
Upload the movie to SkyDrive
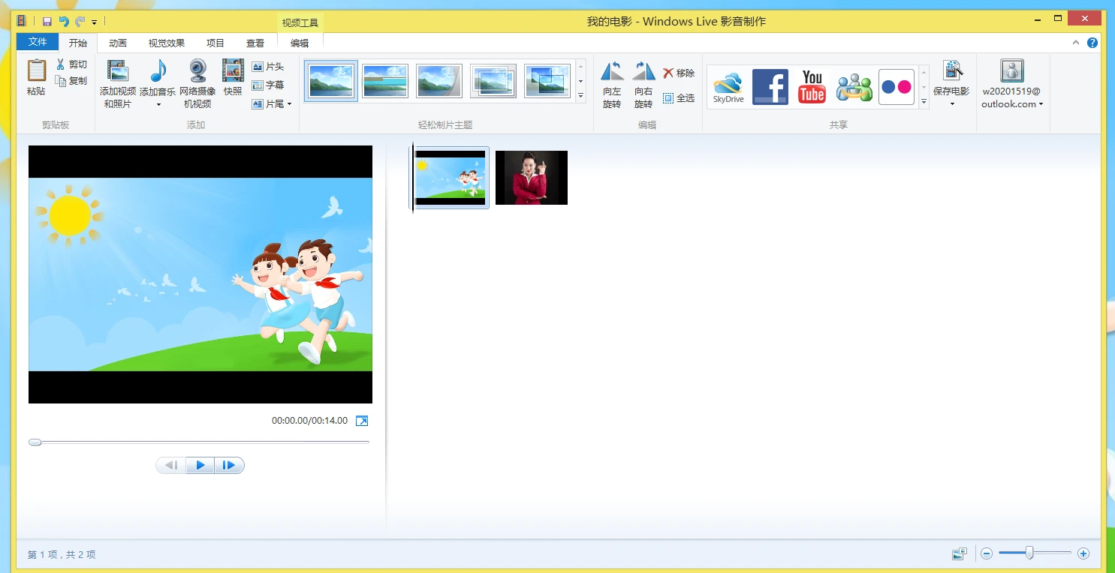728,86
